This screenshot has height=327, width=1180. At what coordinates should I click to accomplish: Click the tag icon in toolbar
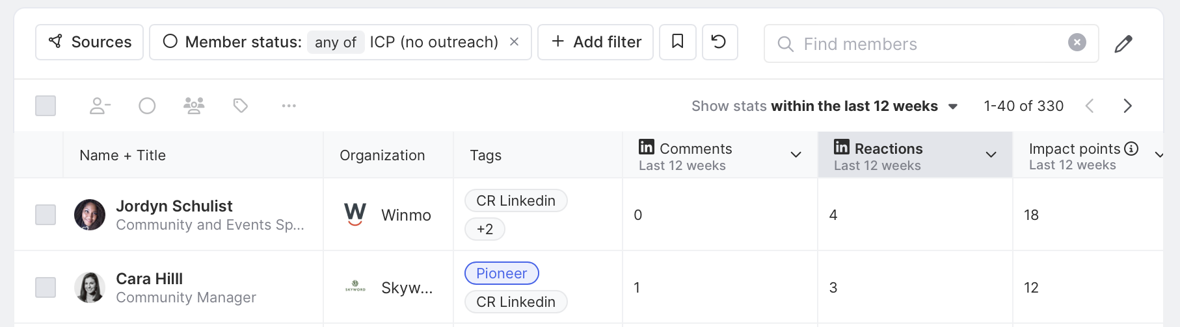241,106
